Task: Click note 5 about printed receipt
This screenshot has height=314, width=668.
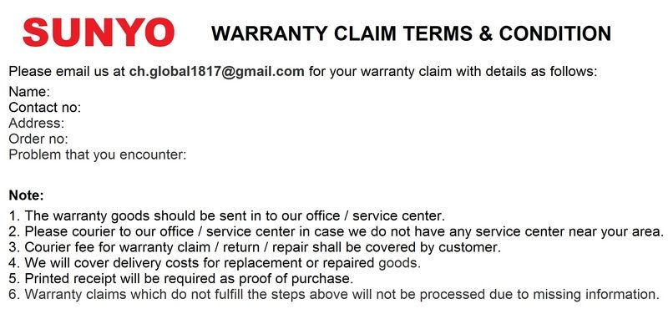Action: (x=181, y=279)
